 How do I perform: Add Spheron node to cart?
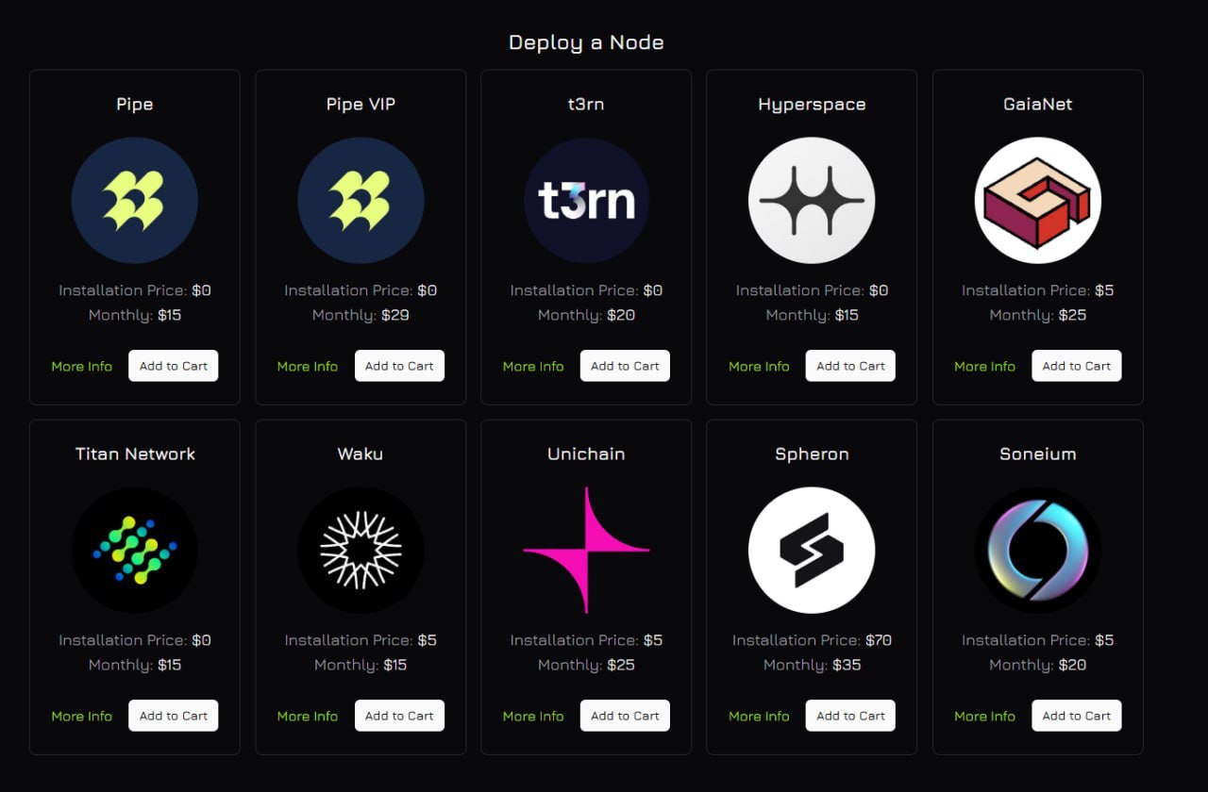tap(850, 716)
